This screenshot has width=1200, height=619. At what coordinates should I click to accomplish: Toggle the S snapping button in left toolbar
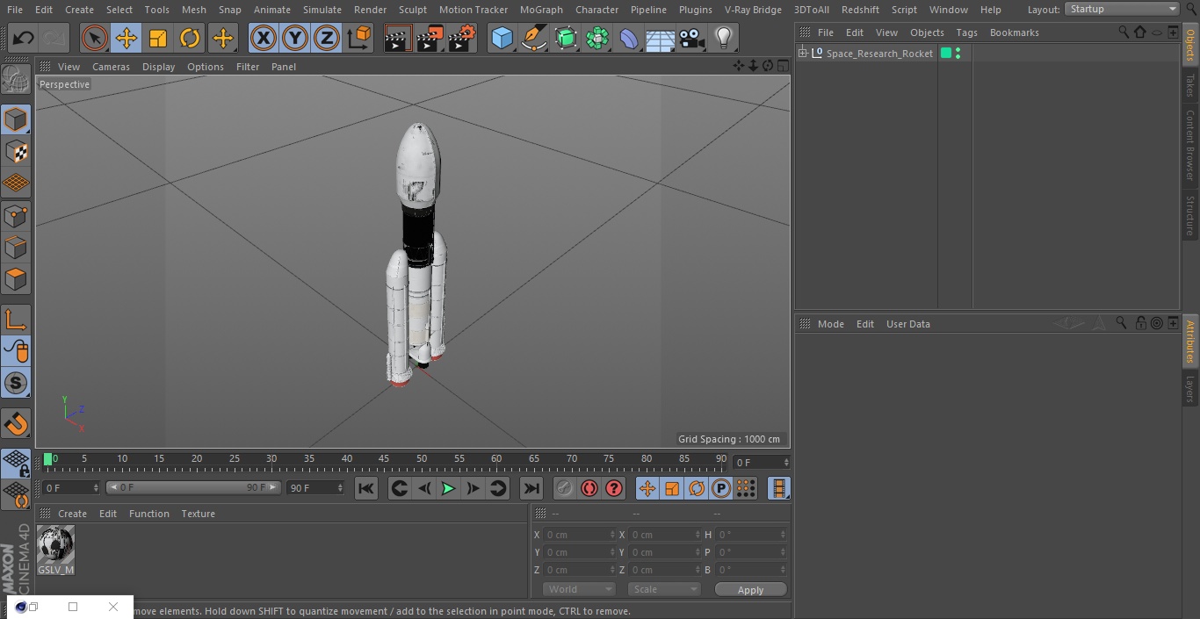tap(16, 383)
